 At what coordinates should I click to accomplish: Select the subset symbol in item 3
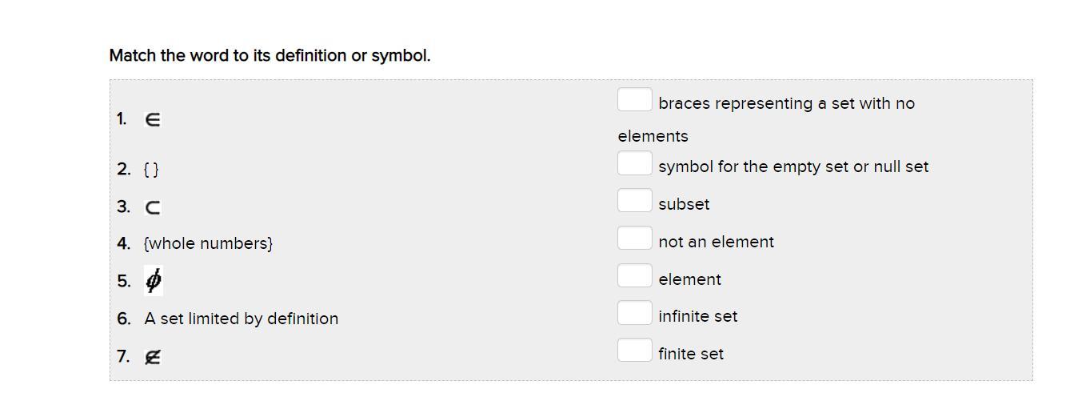153,207
